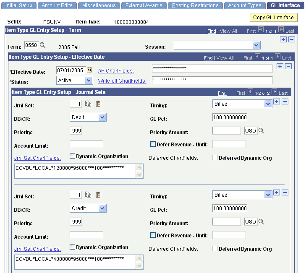Paste into the Debit journal set row
Viewport: 306px width, 273px height.
98,104
